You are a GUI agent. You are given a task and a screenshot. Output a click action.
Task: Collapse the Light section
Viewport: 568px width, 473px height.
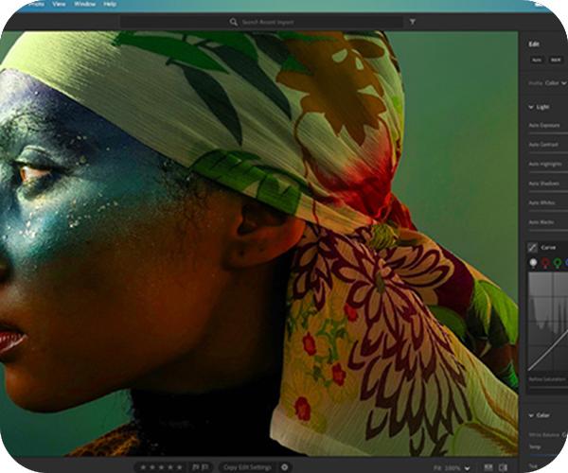point(531,107)
